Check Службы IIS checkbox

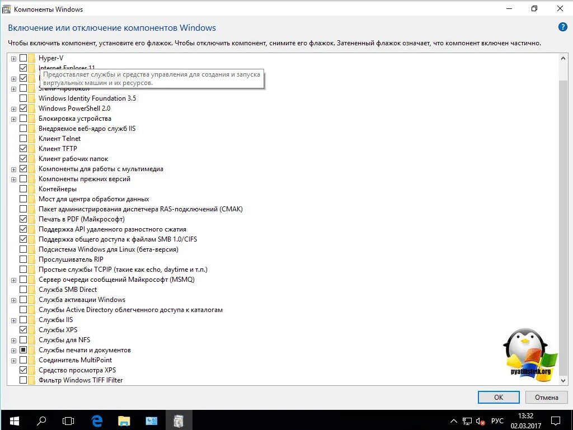click(23, 320)
